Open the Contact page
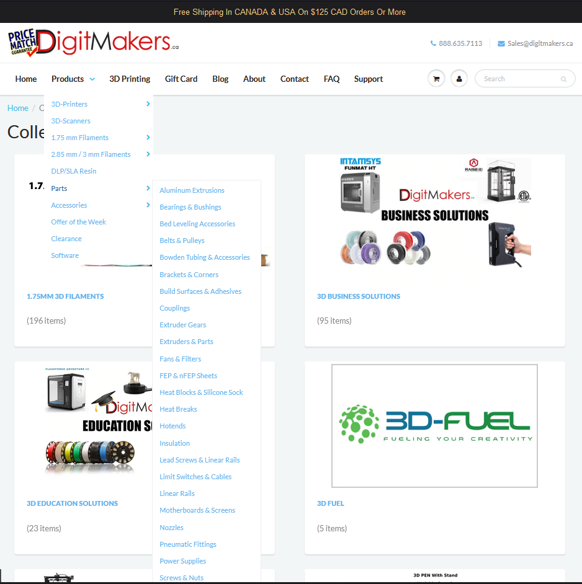 coord(295,79)
